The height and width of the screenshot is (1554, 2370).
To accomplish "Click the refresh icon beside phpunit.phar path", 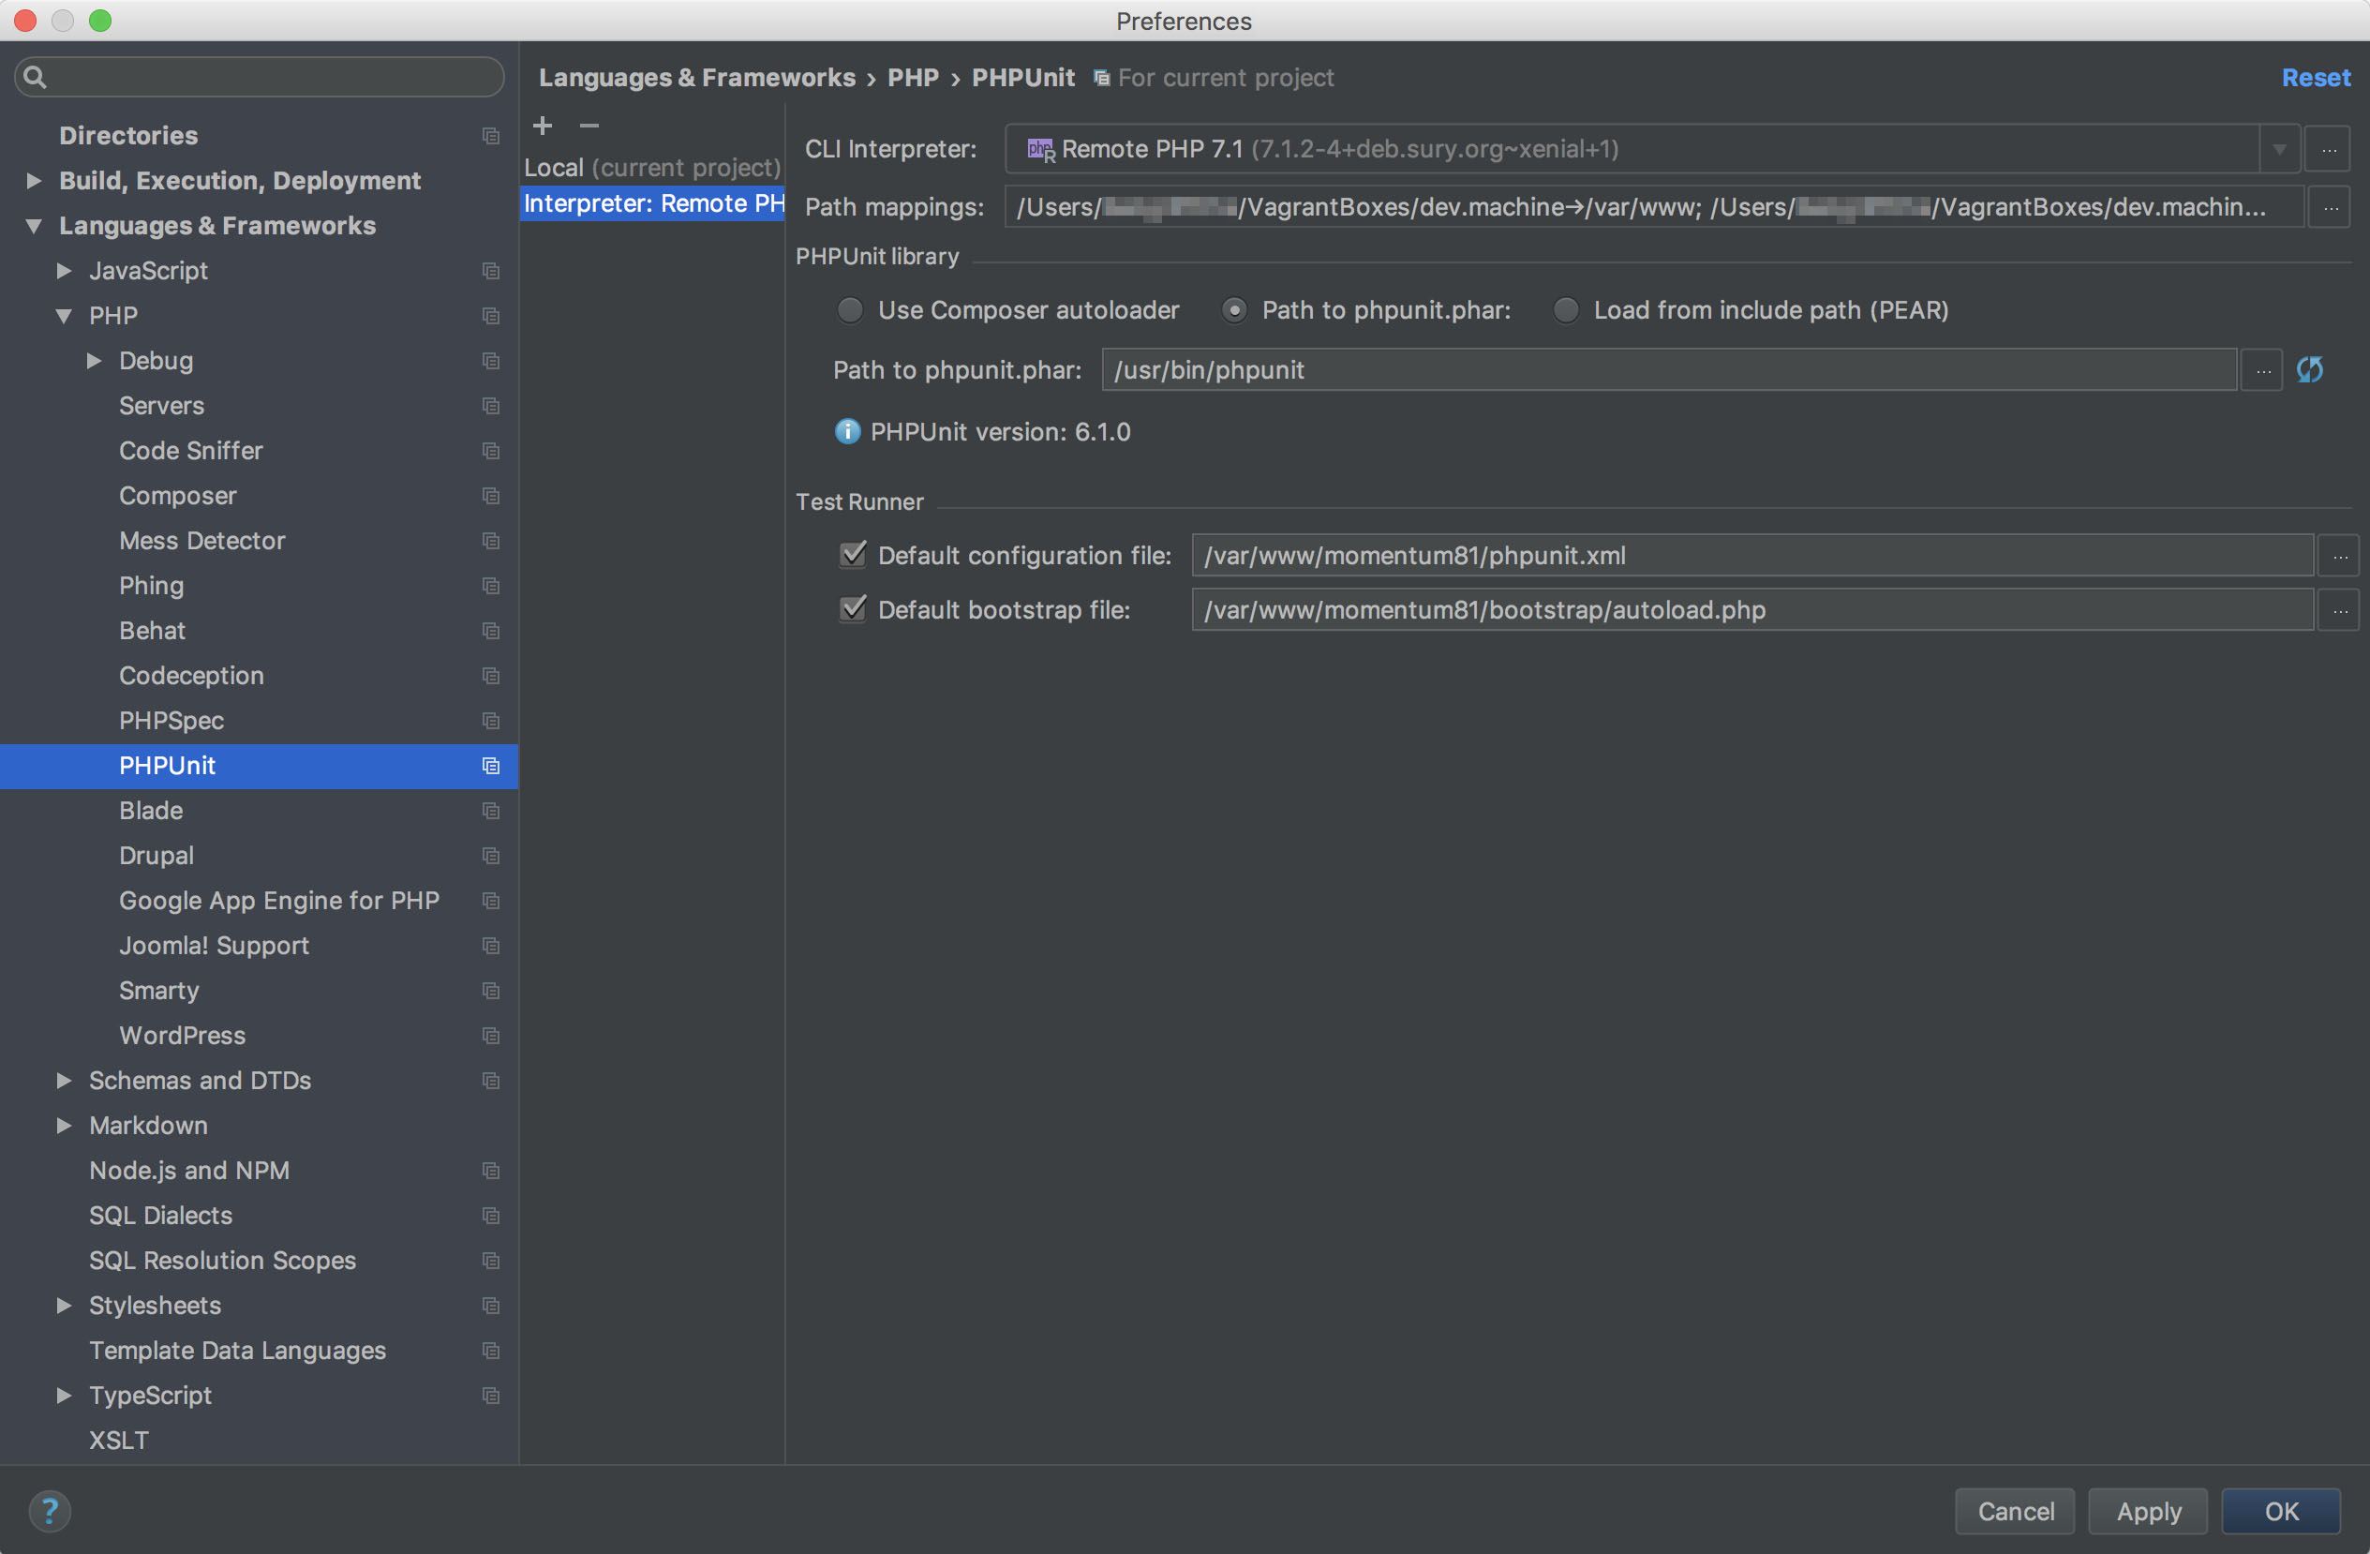I will coord(2310,369).
